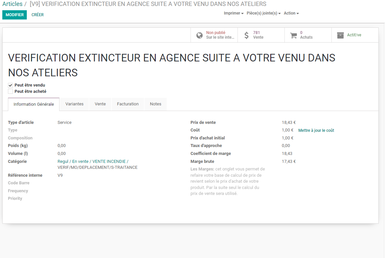The height and width of the screenshot is (258, 385).
Task: Open the Action dropdown menu
Action: tap(291, 13)
